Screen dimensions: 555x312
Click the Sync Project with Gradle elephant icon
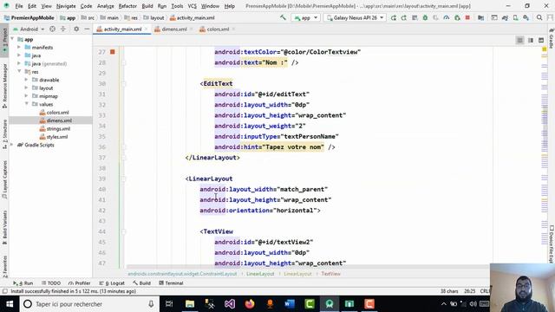coord(505,17)
